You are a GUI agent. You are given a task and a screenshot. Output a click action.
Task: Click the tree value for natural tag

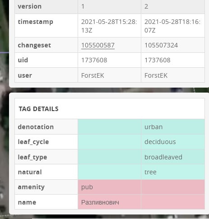point(150,172)
